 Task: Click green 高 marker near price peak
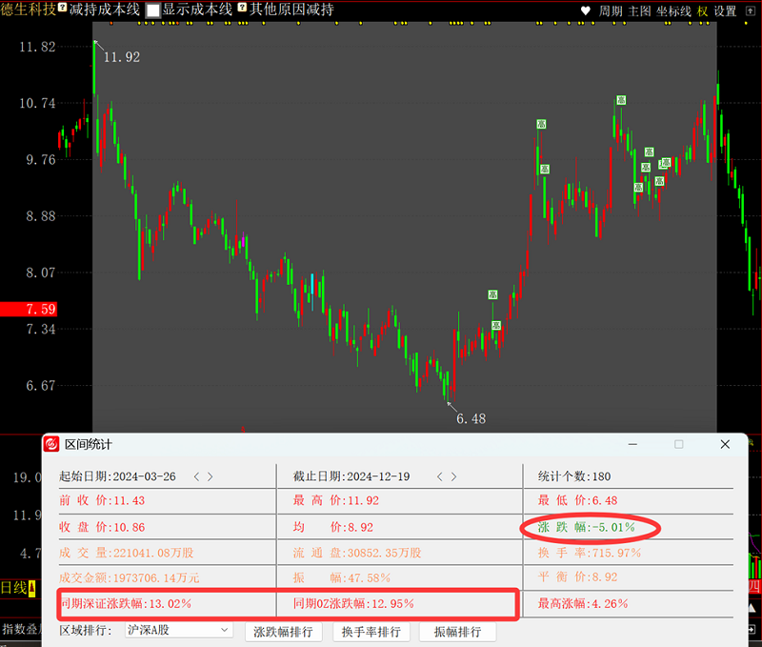click(621, 100)
